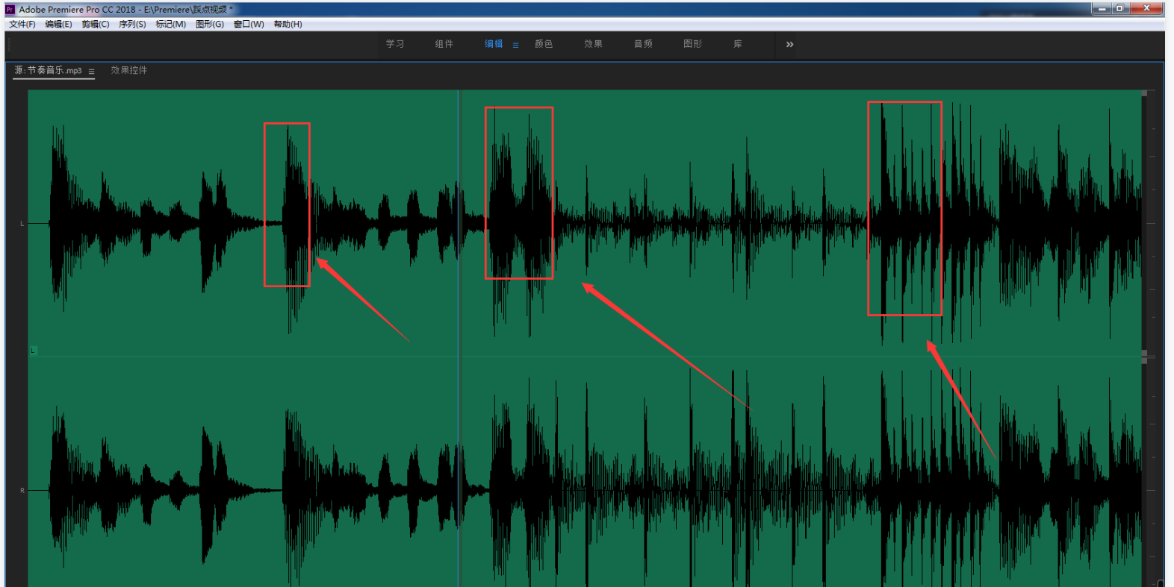Switch to the 组件 workspace
Screen dimensions: 1174x587
[x=444, y=44]
